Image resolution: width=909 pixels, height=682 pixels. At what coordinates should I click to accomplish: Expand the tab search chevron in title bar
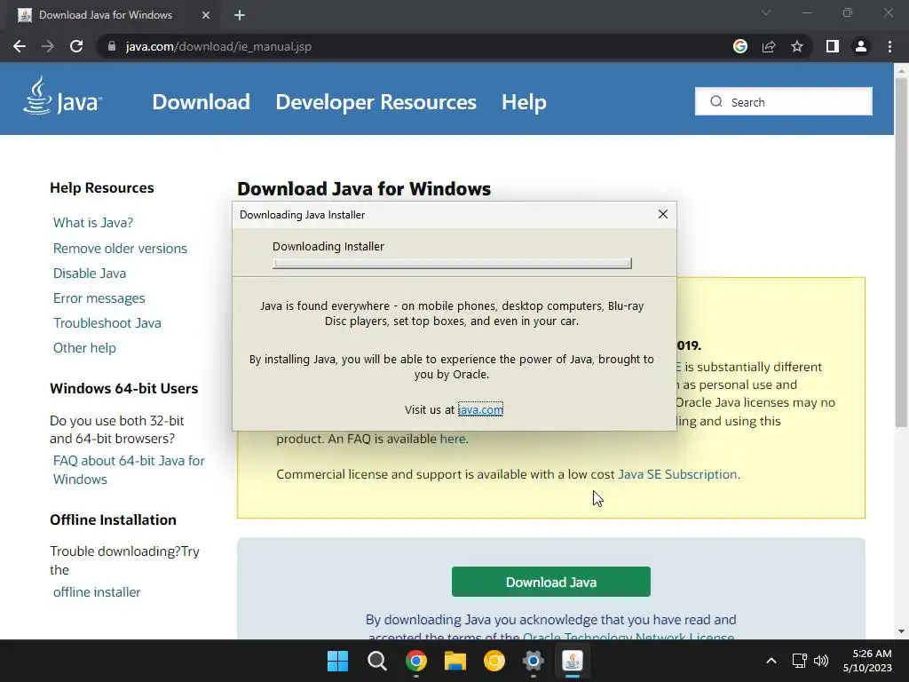766,12
